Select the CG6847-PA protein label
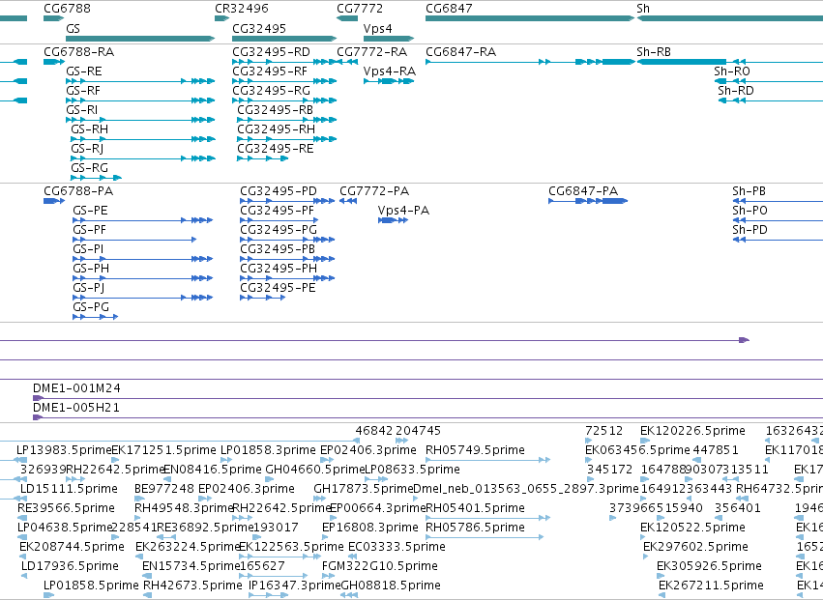 click(583, 191)
